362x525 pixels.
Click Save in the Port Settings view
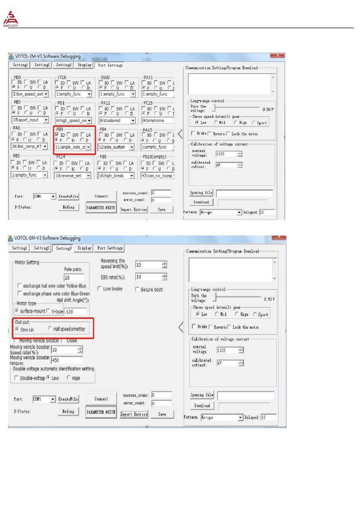(x=162, y=210)
